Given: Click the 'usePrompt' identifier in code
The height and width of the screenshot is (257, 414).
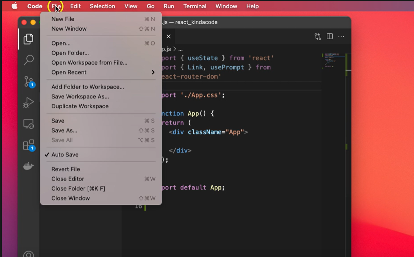Looking at the screenshot, I should pos(227,67).
